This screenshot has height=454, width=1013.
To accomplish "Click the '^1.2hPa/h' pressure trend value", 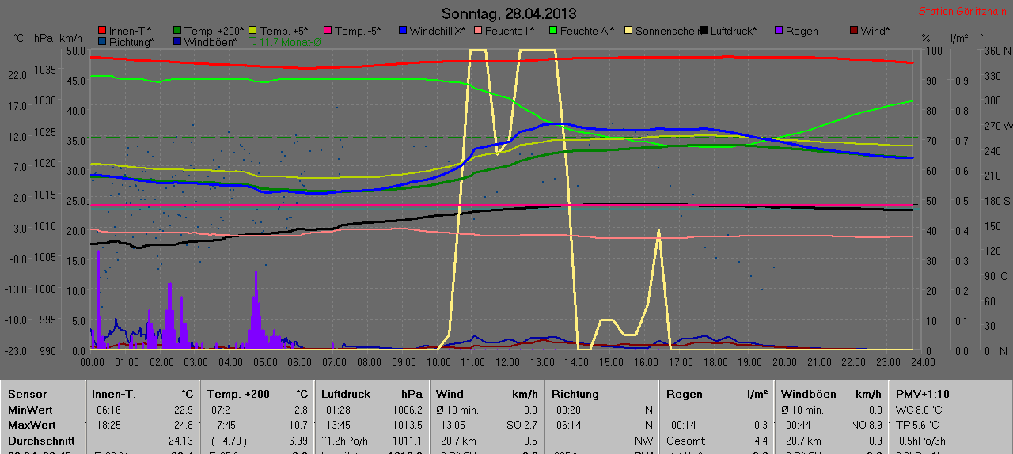I will coord(345,441).
